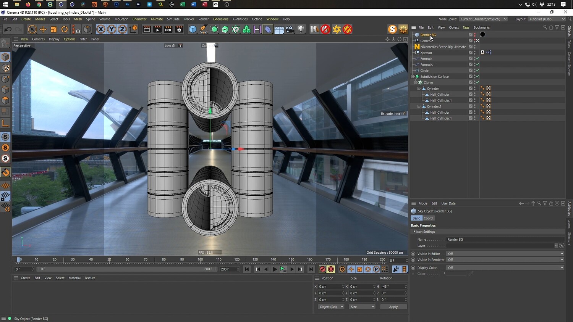Click the Cube primitive icon

193,29
